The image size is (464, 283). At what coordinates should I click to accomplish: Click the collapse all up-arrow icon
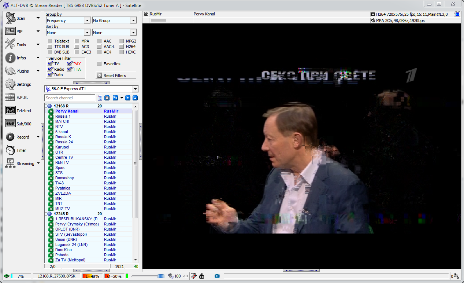click(135, 98)
